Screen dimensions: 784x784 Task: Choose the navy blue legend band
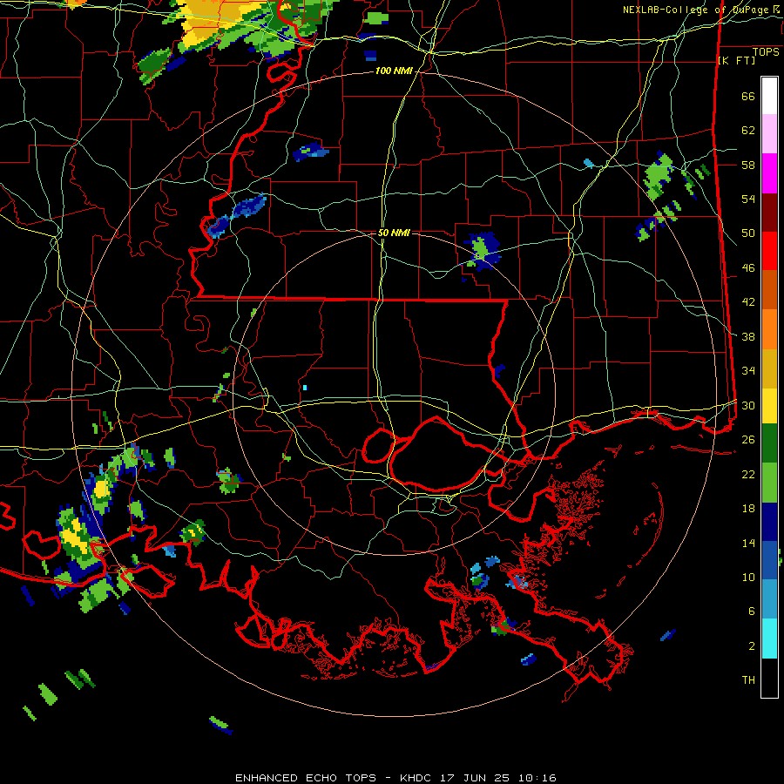769,522
